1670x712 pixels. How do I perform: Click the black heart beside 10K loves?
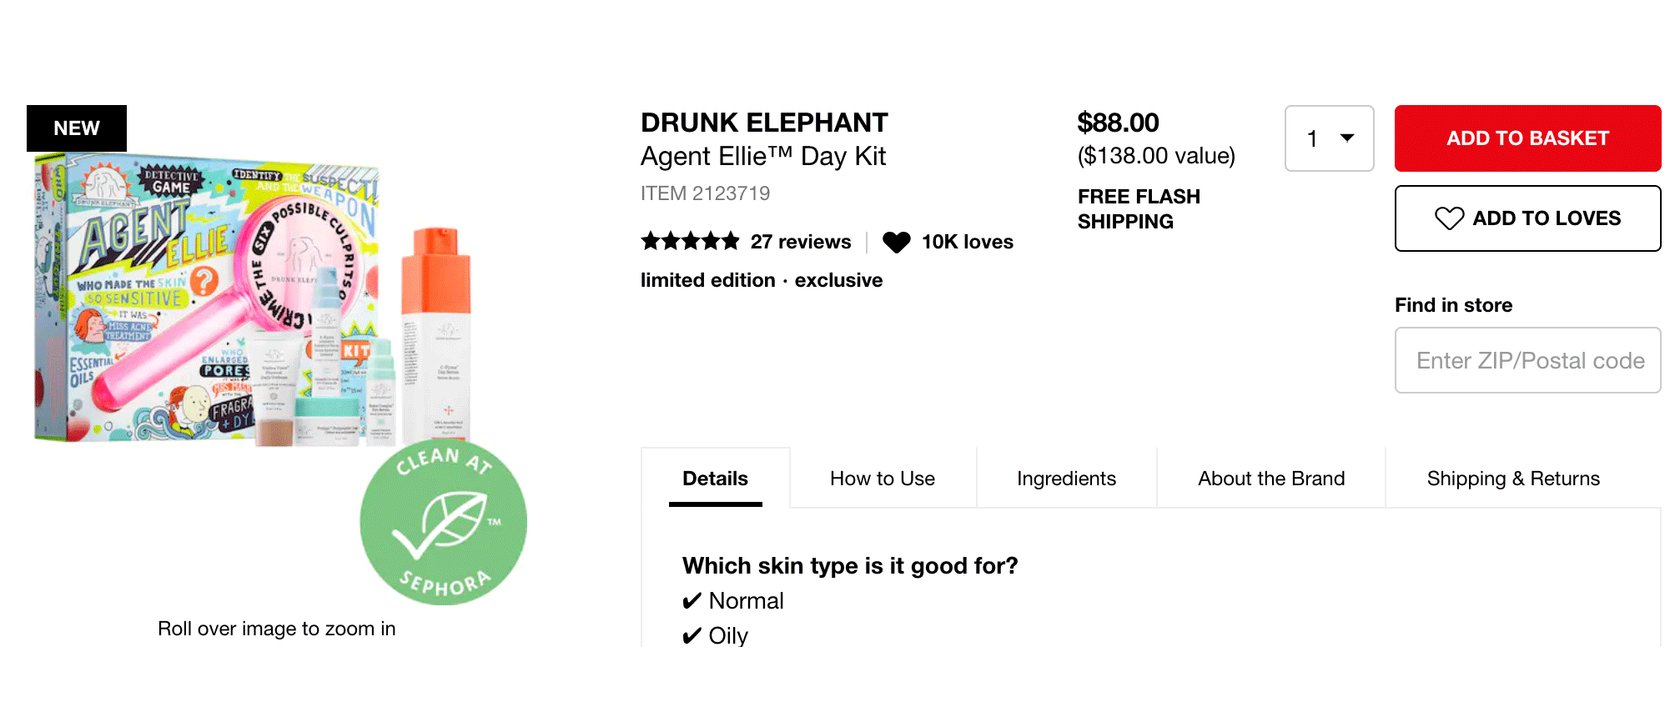[x=897, y=242]
